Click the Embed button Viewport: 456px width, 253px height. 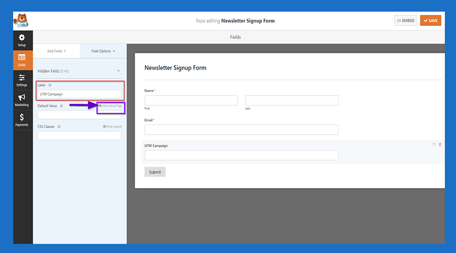pos(405,21)
